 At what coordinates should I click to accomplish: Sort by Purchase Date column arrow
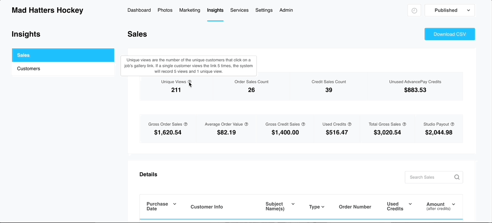[x=175, y=204]
